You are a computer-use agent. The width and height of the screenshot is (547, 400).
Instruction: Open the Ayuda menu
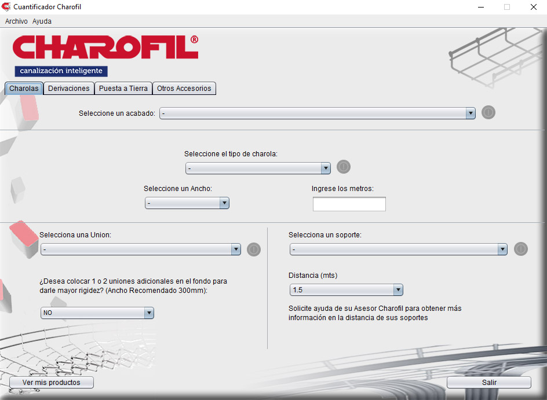tap(42, 21)
